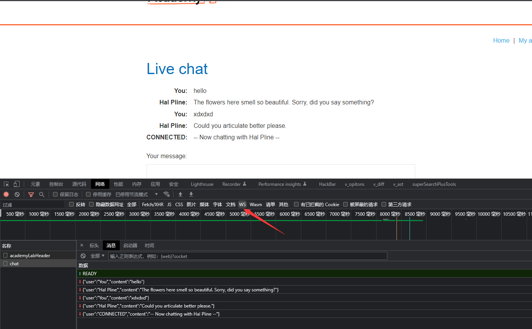532x329 pixels.
Task: Open the throttling mode dropdown
Action: tap(137, 195)
